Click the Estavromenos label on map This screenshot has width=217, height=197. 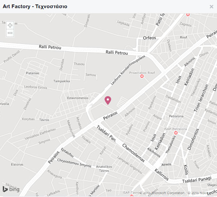(78, 98)
